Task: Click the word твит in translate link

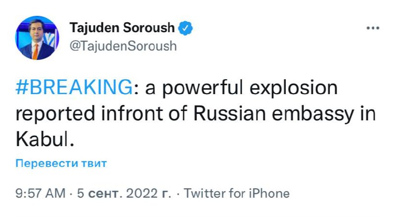Action: 94,163
